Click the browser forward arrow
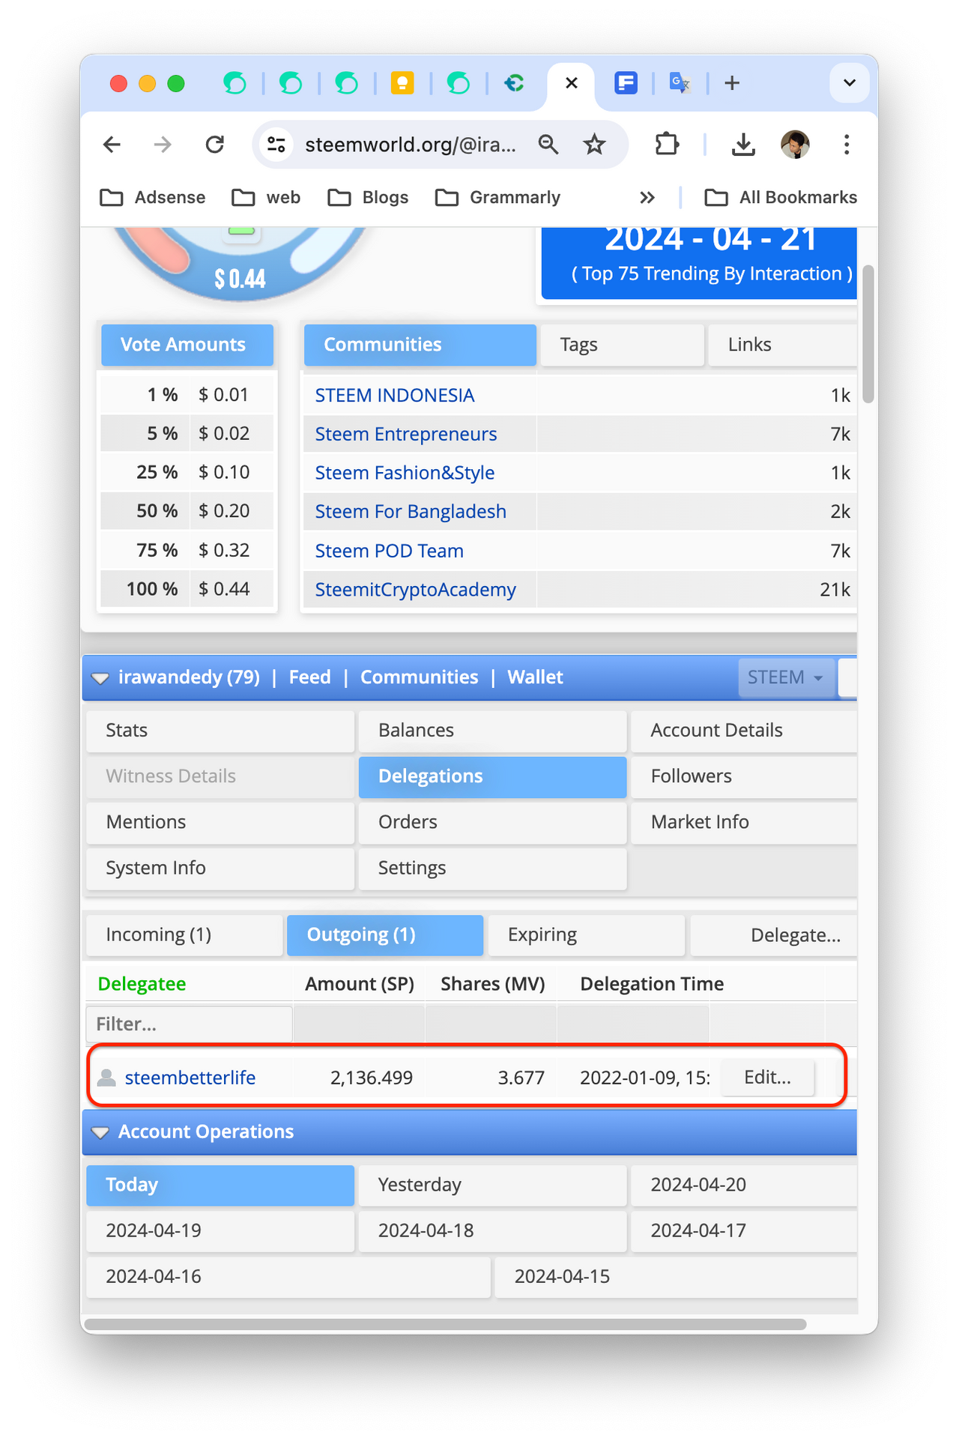This screenshot has width=959, height=1441. 163,144
